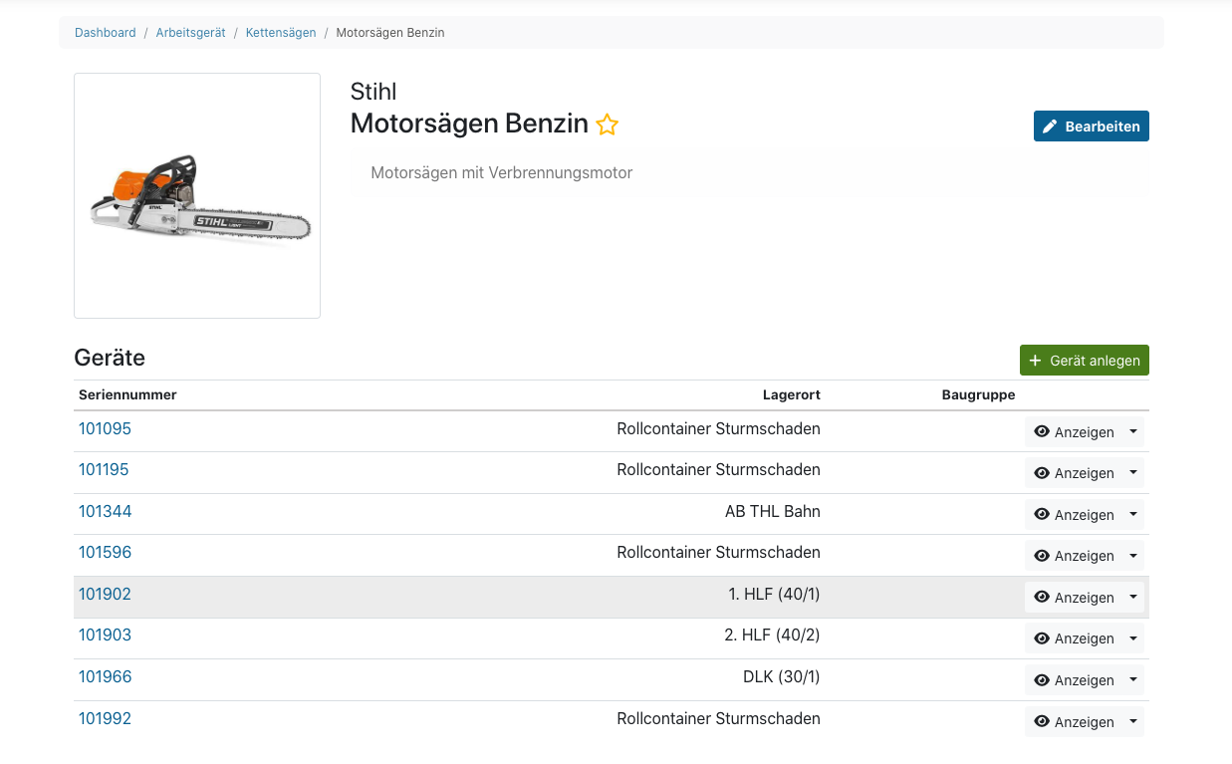Screen dimensions: 1232x764
Task: Expand dropdown arrow for device 101344
Action: tap(1133, 515)
